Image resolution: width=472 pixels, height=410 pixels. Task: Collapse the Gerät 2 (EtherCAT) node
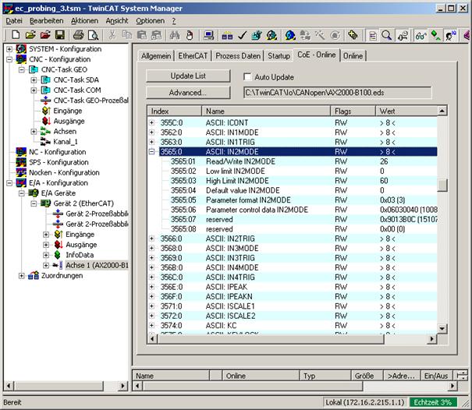coord(34,203)
